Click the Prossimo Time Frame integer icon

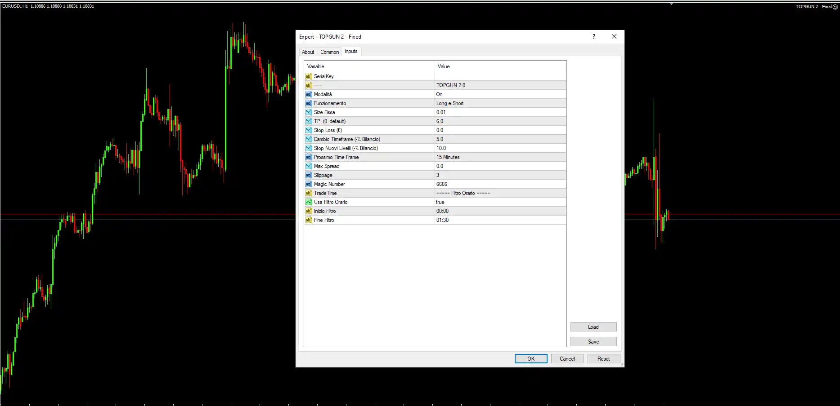point(308,157)
